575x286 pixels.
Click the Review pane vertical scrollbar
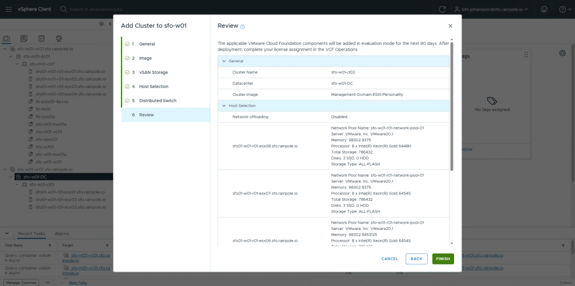tap(451, 107)
